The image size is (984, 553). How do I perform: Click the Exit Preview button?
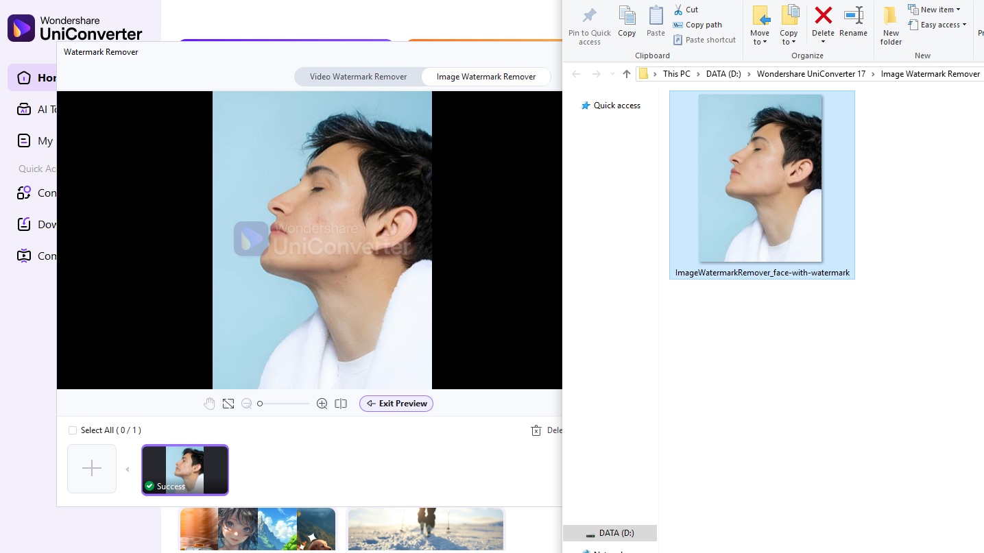(x=396, y=404)
